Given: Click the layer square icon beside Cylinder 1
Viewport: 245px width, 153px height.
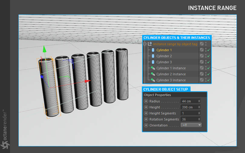Looking at the screenshot, I should coord(202,50).
